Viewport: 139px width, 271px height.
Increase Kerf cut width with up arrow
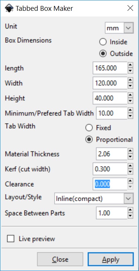[130, 166]
